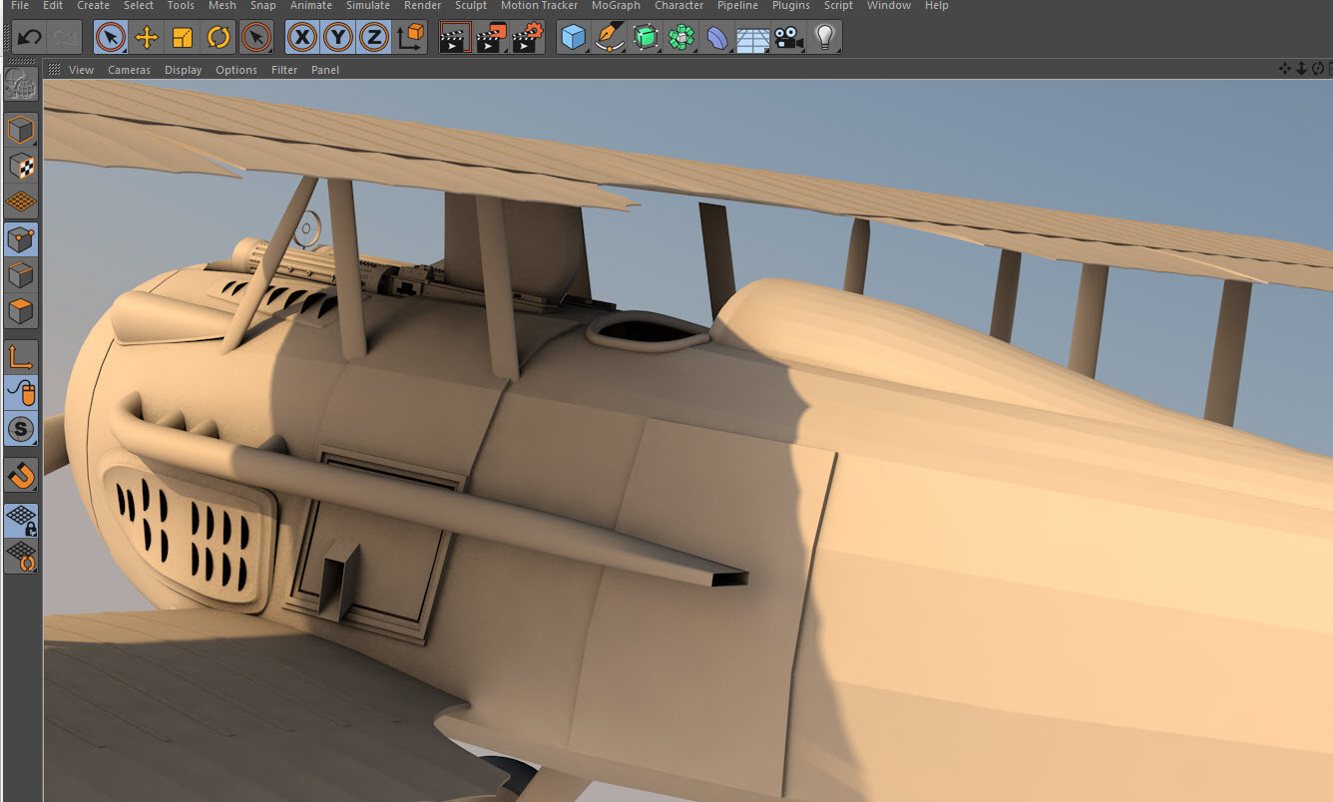1333x802 pixels.
Task: Click the Make Editable icon
Action: 21,85
